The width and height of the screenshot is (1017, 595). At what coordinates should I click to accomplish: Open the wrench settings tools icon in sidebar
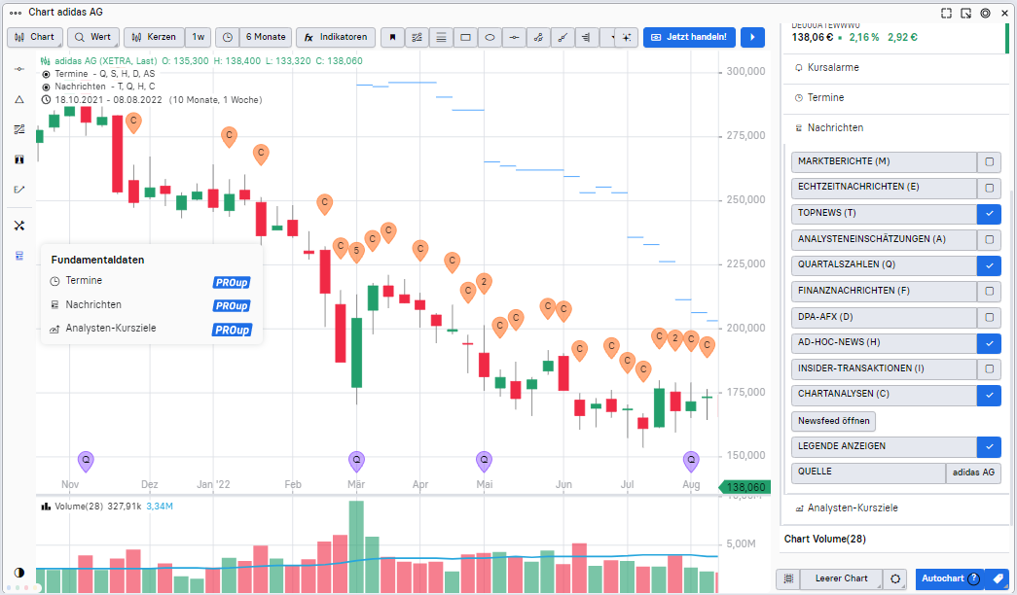coord(19,226)
